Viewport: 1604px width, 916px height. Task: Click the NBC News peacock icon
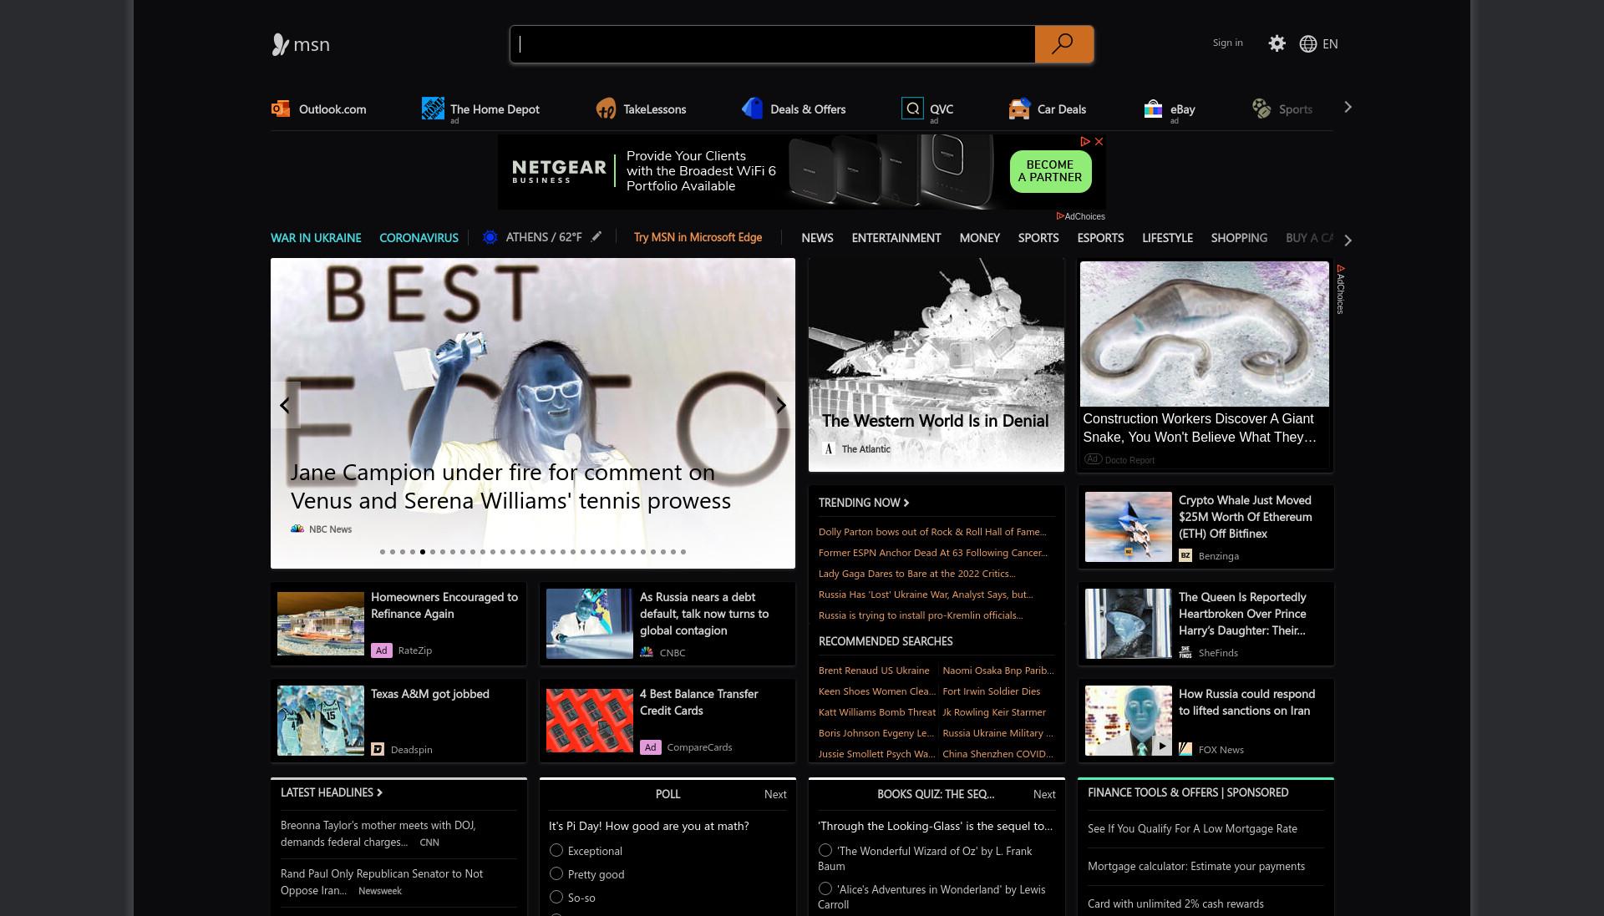[297, 529]
